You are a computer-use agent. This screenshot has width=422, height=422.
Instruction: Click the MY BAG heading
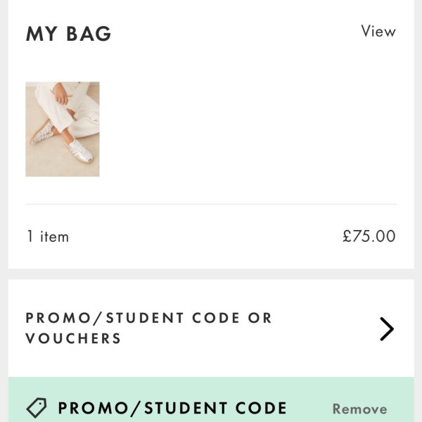click(69, 34)
